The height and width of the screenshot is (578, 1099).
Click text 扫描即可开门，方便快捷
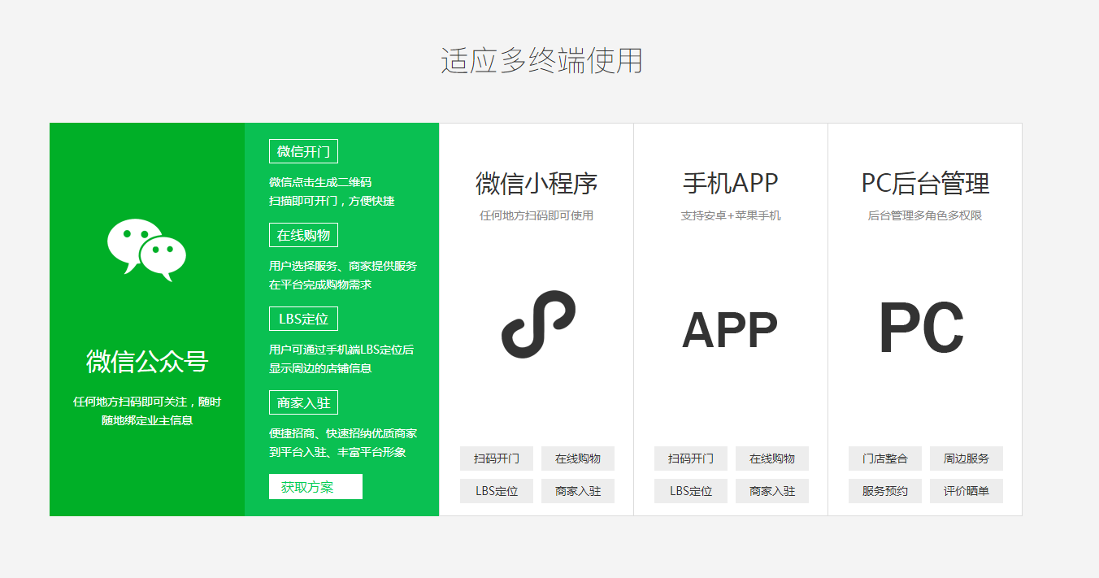[332, 201]
